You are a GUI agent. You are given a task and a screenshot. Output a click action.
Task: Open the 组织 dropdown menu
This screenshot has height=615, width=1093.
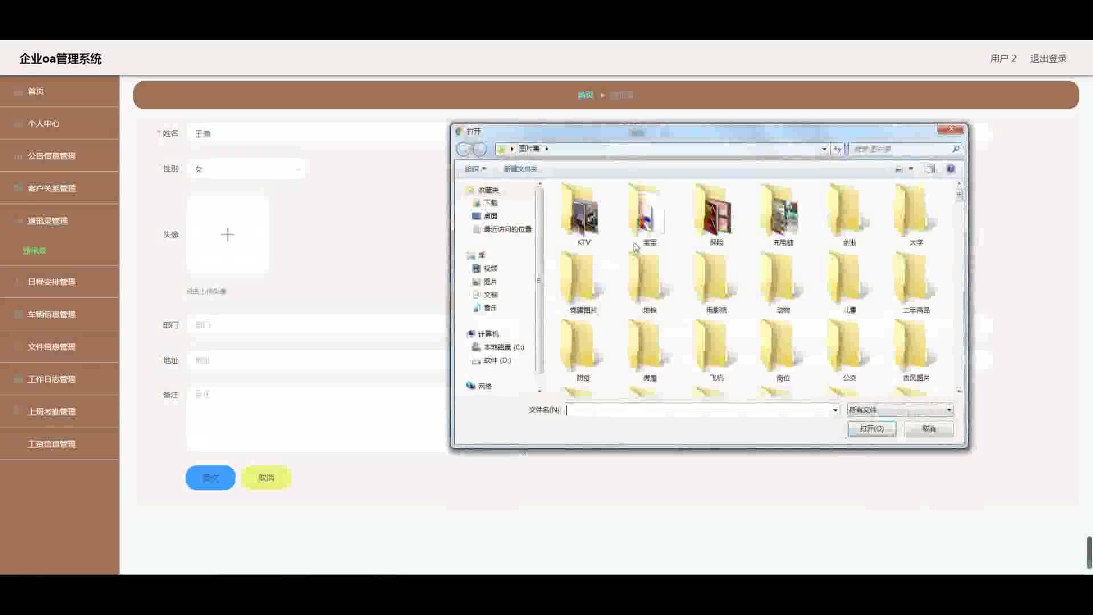tap(475, 169)
